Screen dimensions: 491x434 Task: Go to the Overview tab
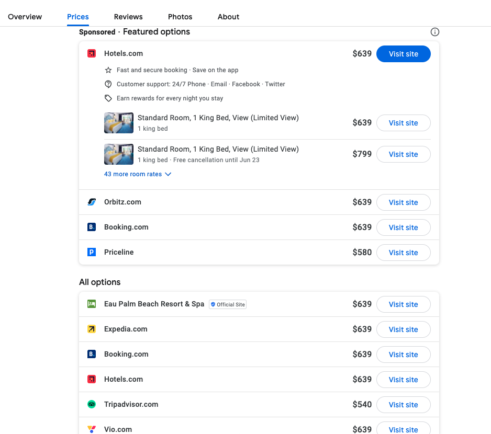(25, 17)
